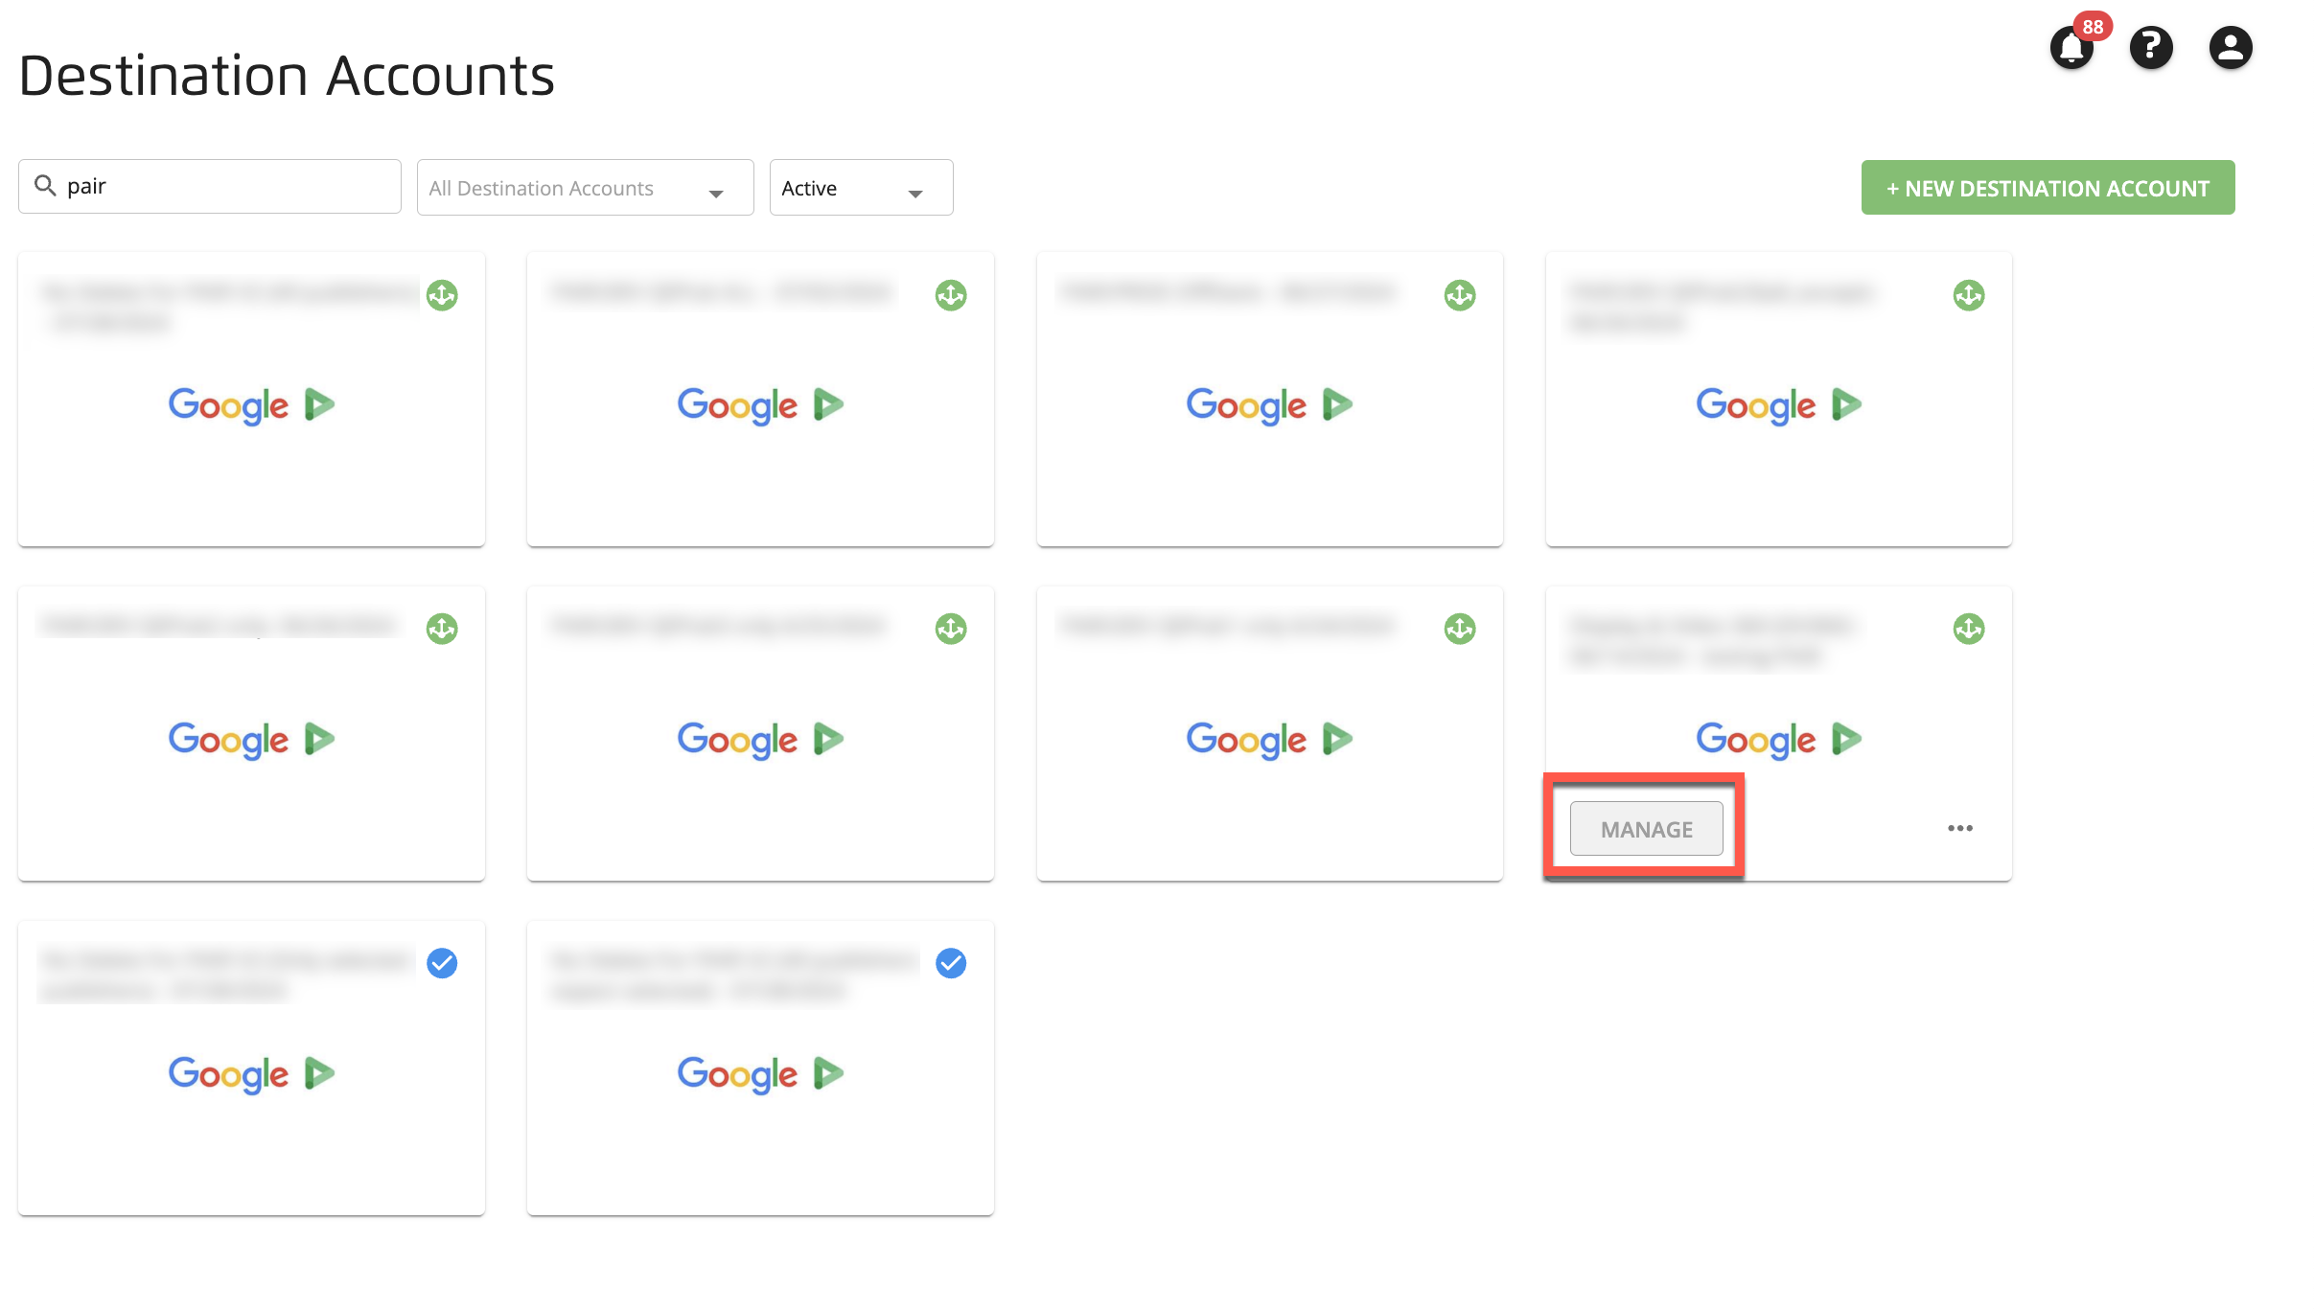
Task: Click the download icon on first Google account card
Action: [444, 295]
